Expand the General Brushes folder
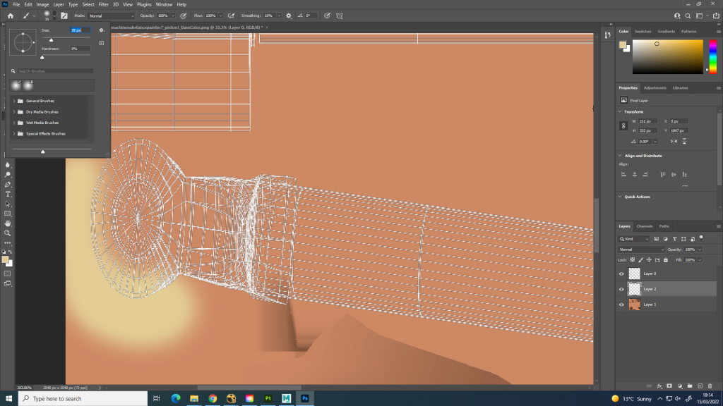This screenshot has height=406, width=723. (14, 101)
